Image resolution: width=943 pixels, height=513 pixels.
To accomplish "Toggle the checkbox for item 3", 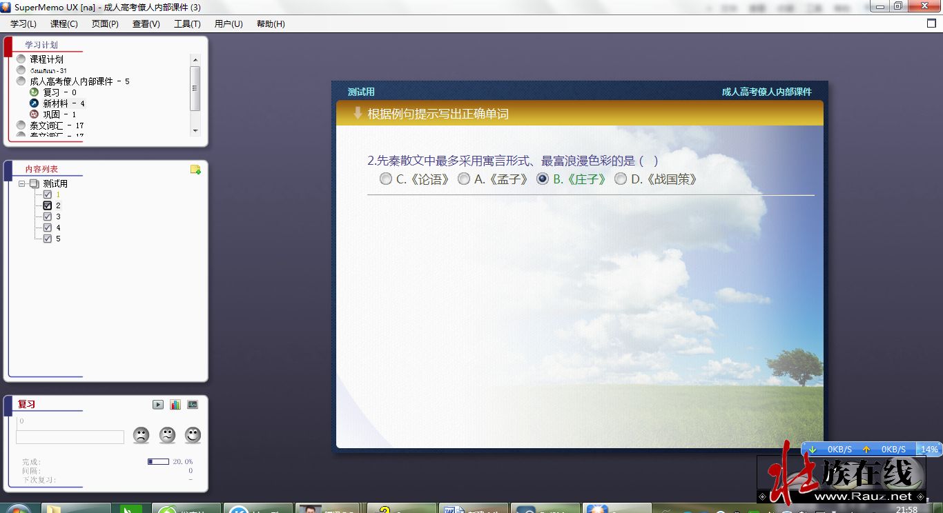I will point(48,217).
